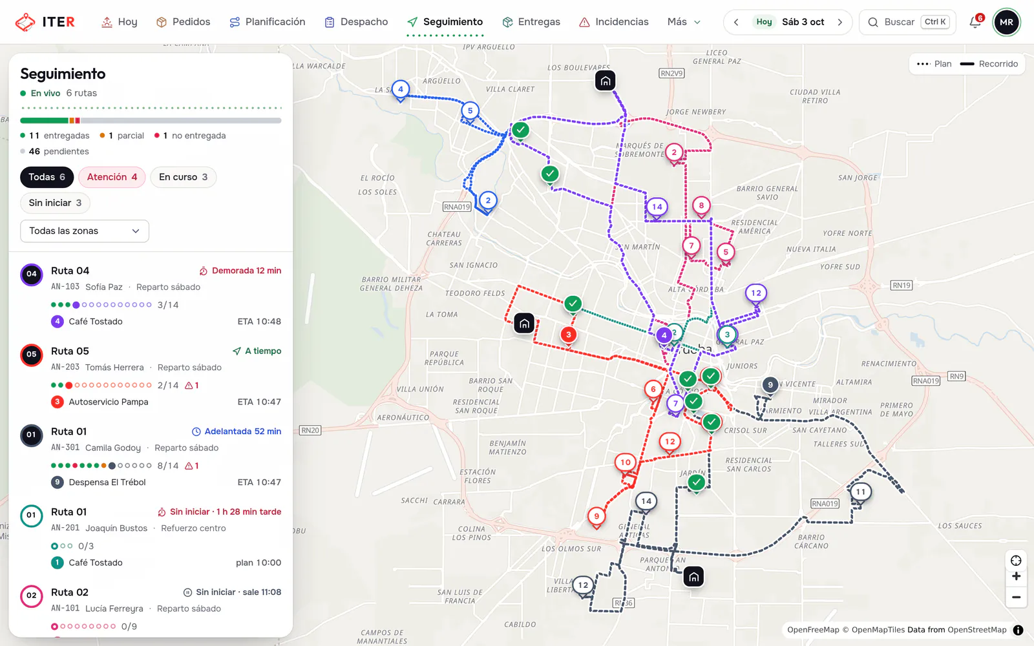1034x646 pixels.
Task: Select pink stop marker 8 on map
Action: pos(701,207)
